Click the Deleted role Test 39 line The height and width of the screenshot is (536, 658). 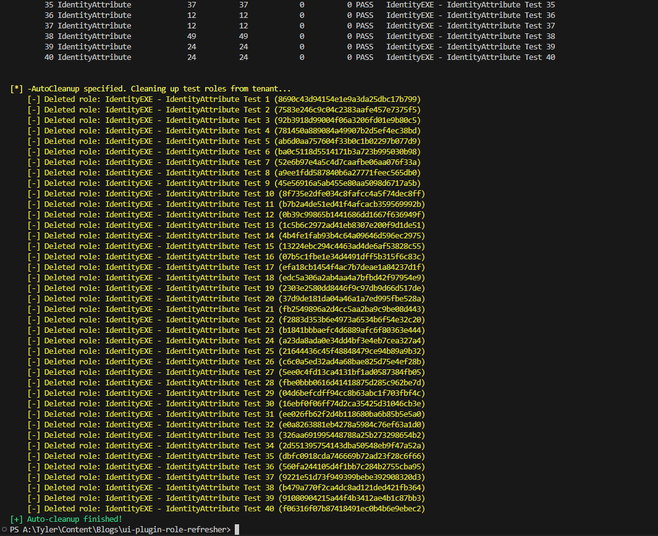coord(226,498)
